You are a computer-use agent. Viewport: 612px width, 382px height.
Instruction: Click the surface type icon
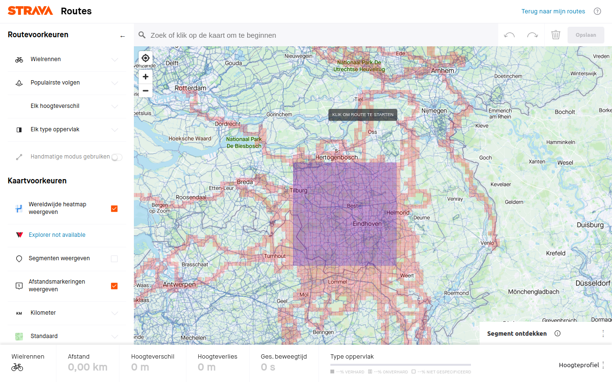pos(19,130)
